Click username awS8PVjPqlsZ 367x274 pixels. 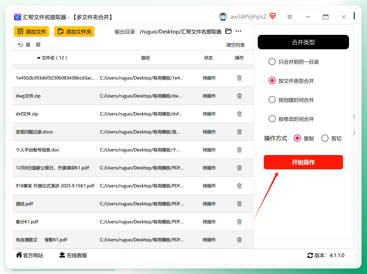click(x=248, y=17)
